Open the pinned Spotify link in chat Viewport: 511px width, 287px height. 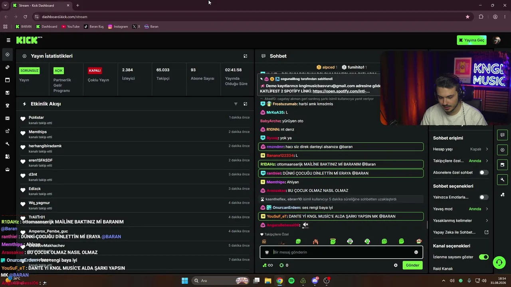341,91
